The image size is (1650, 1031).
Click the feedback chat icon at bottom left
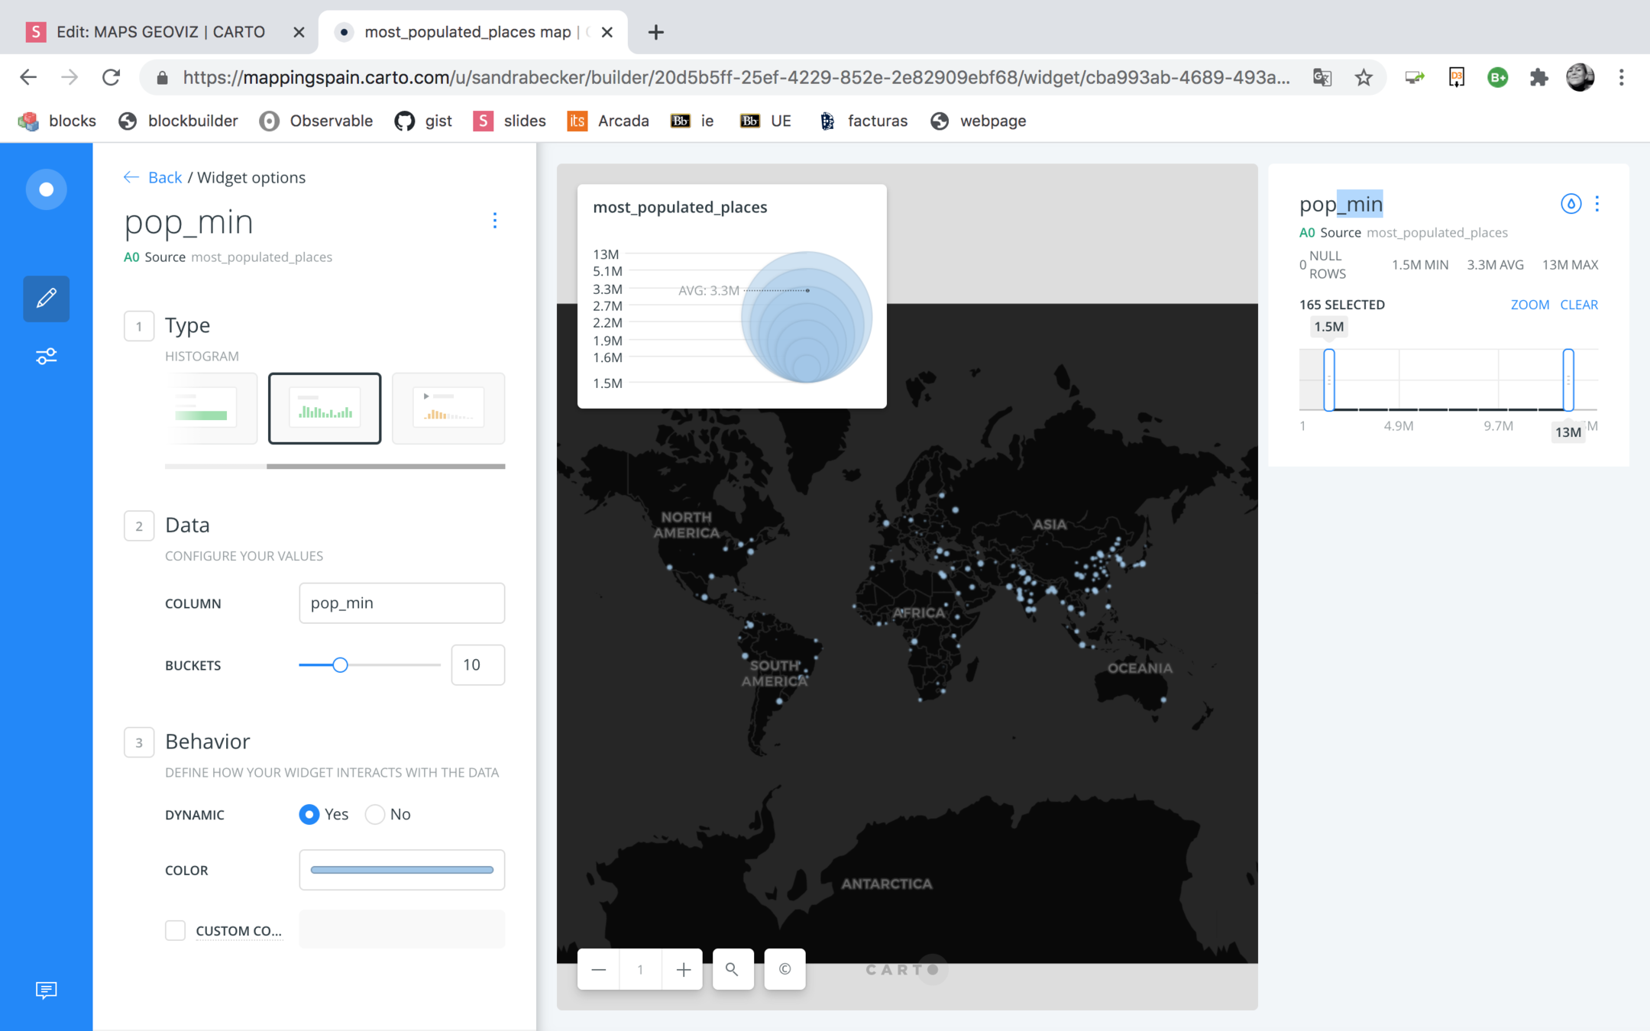point(46,991)
